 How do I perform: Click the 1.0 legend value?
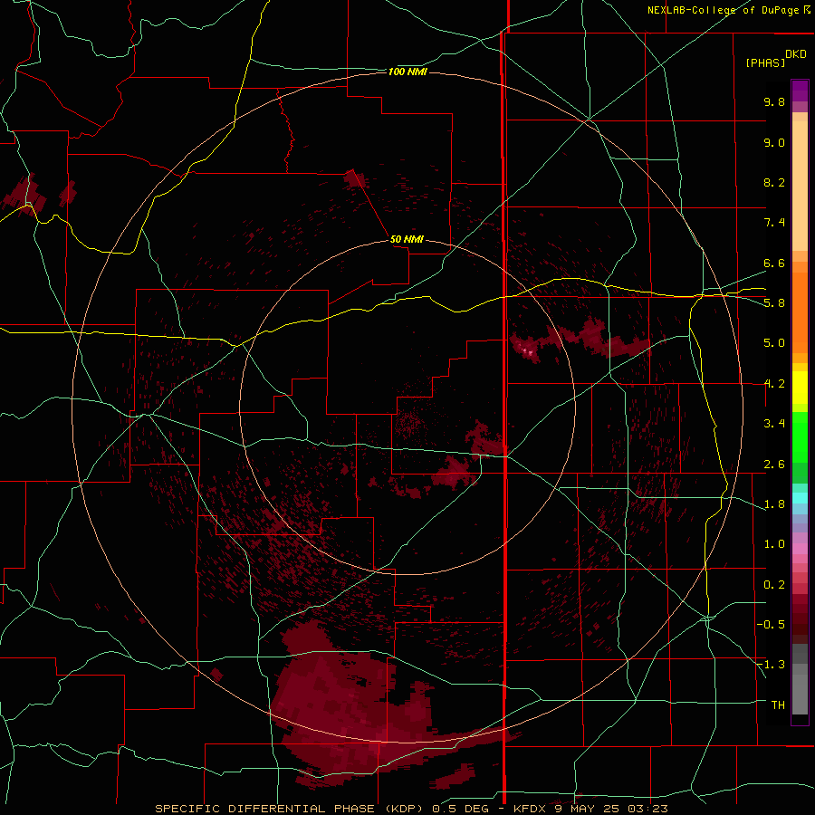pos(774,543)
